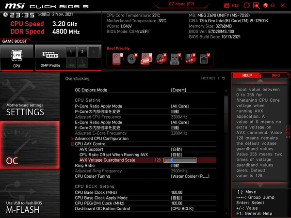Select P-Core internal ratio change row
This screenshot has height=218, width=291.
145,111
